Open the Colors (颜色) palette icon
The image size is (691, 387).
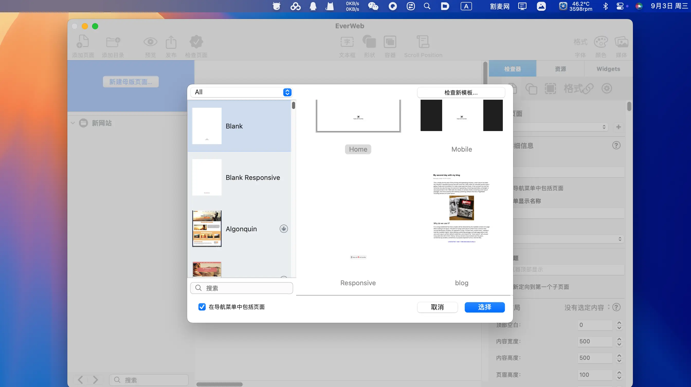[x=601, y=42]
